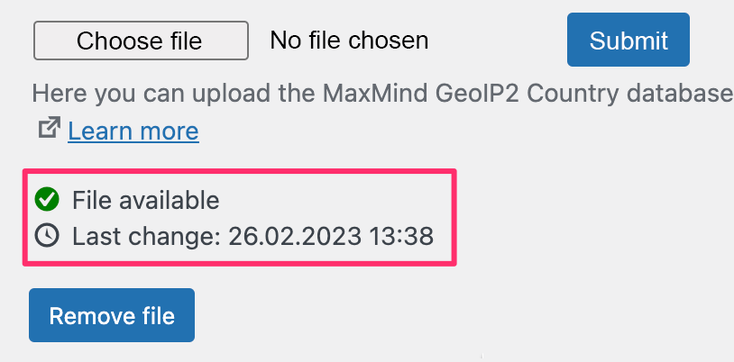Click the external link icon before Learn more
The height and width of the screenshot is (362, 734).
50,127
